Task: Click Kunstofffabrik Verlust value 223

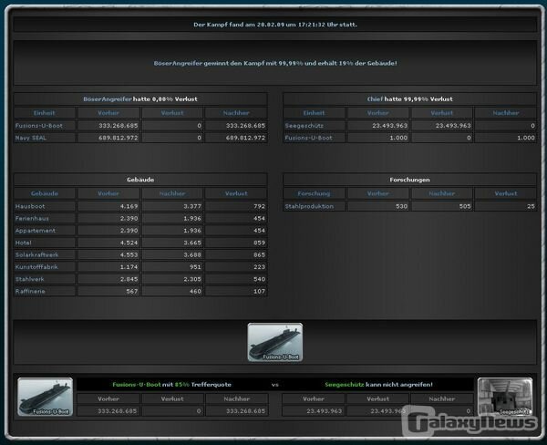Action: (x=259, y=267)
